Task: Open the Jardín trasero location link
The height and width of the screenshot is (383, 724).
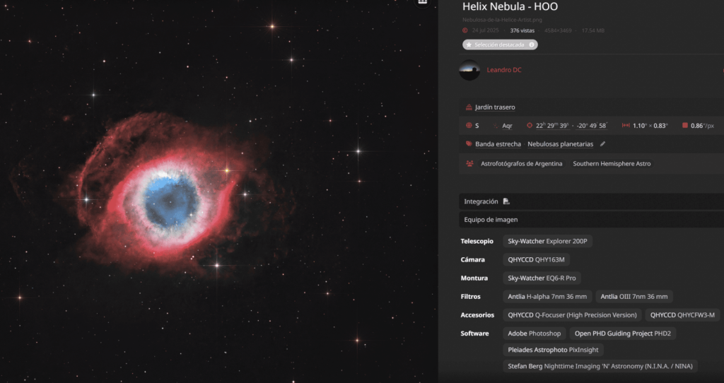Action: [x=495, y=107]
